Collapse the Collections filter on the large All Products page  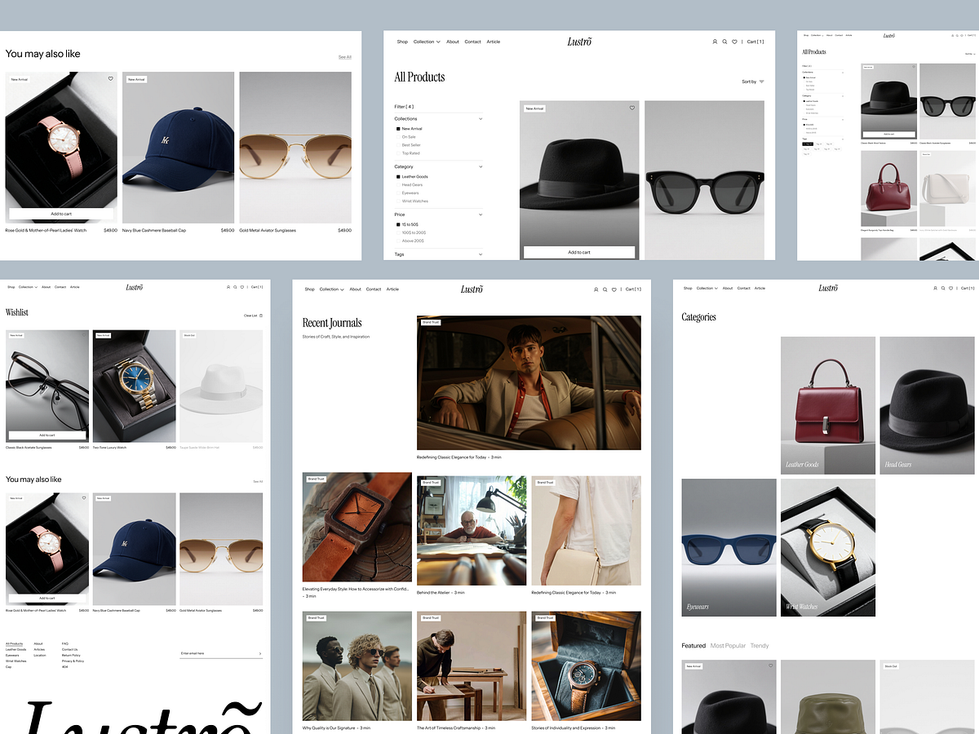[480, 119]
